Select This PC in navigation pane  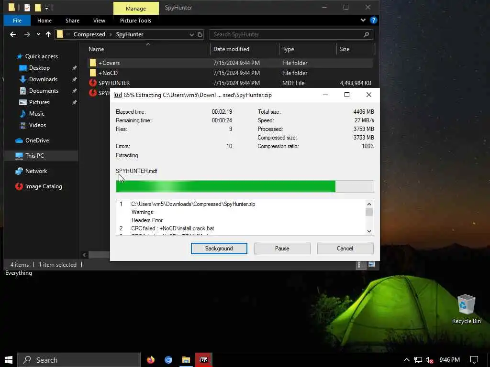pyautogui.click(x=34, y=156)
